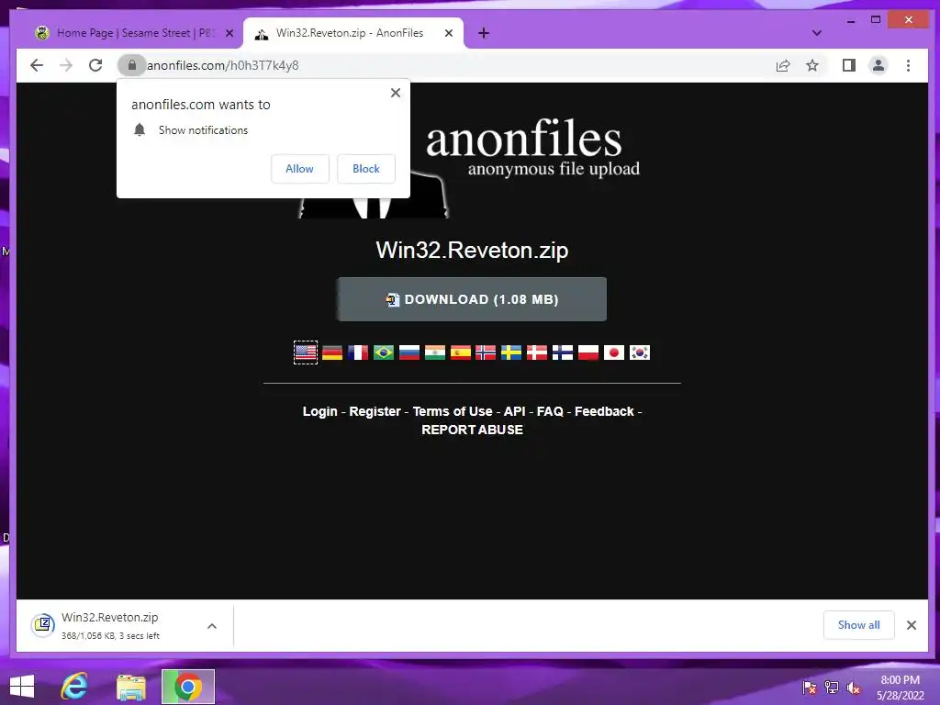Select the South Korean flag language
This screenshot has height=705, width=940.
click(640, 352)
